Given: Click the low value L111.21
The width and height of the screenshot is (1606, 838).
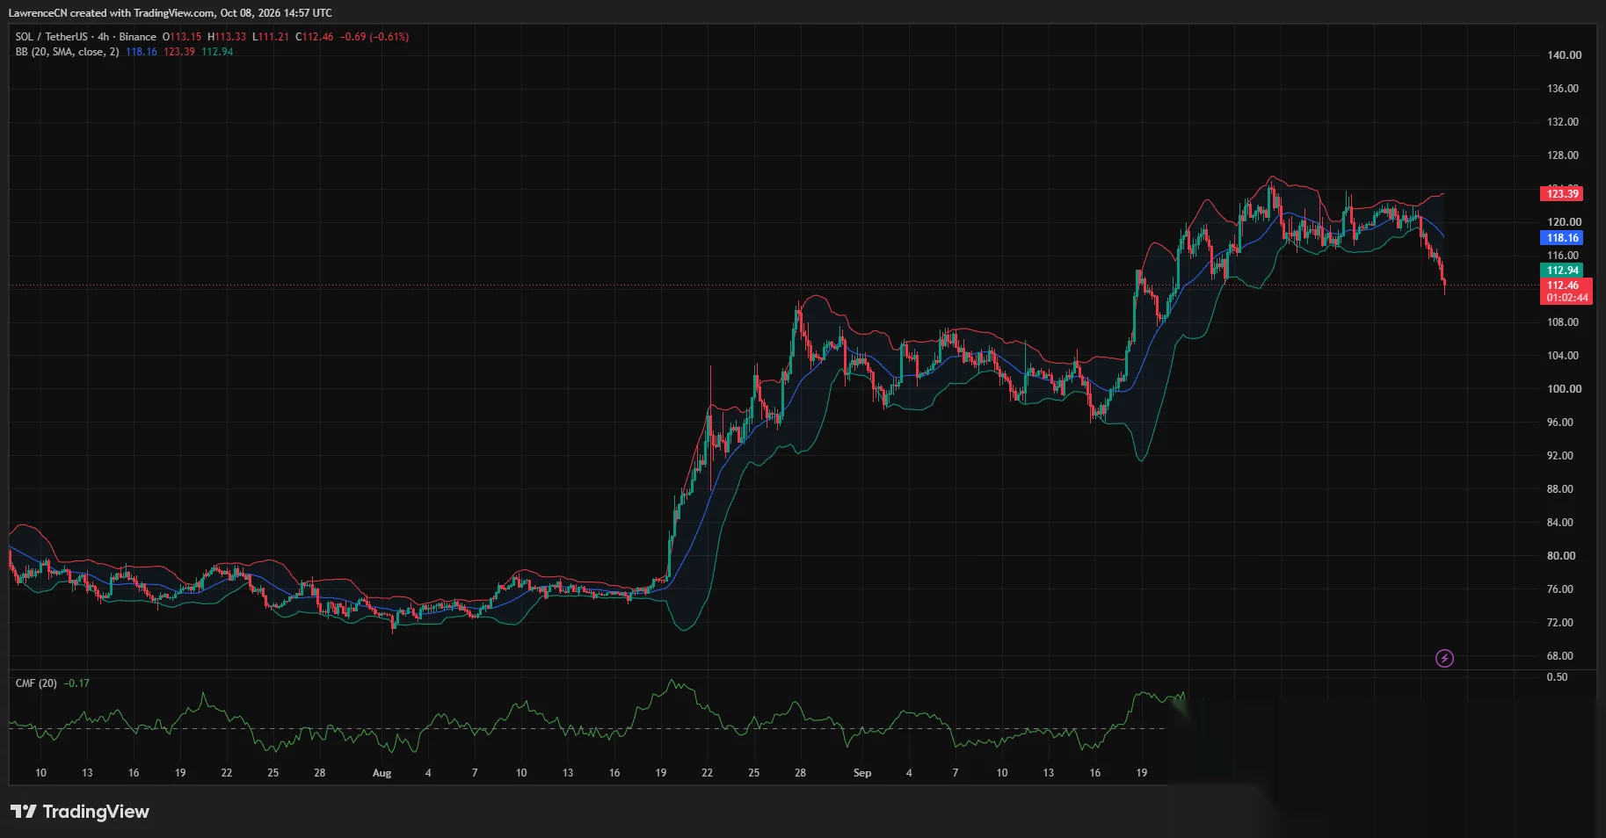Looking at the screenshot, I should [x=271, y=37].
